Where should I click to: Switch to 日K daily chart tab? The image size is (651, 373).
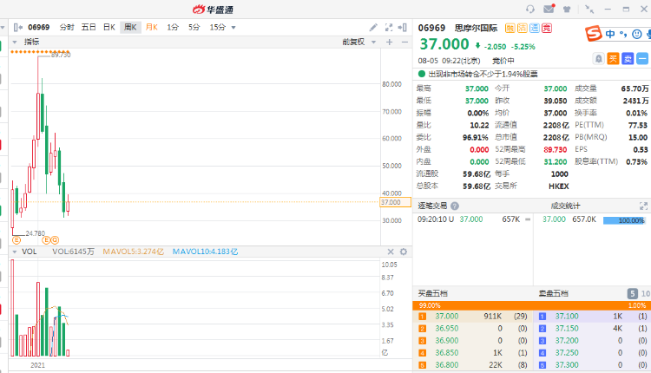pyautogui.click(x=109, y=27)
